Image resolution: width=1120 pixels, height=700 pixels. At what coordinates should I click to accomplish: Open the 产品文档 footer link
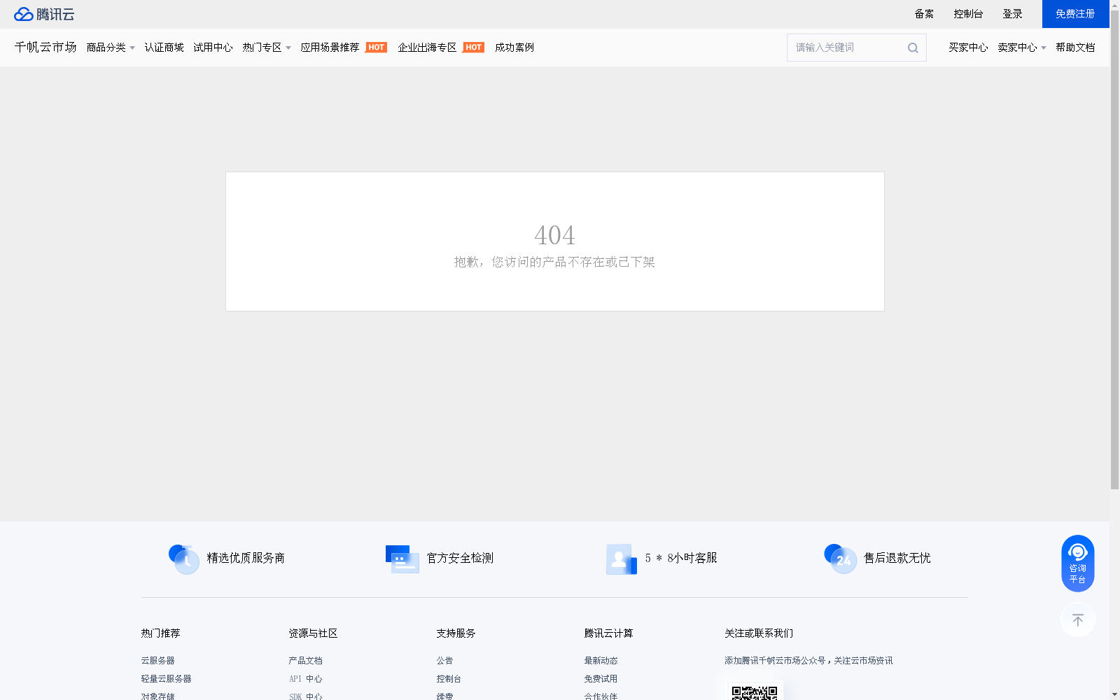pyautogui.click(x=305, y=660)
